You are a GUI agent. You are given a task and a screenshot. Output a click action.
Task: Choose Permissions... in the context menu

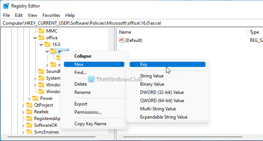click(94, 112)
